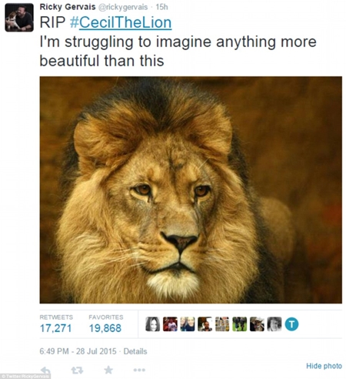
Task: Click Ricky Gervais profile avatar
Action: pyautogui.click(x=19, y=18)
